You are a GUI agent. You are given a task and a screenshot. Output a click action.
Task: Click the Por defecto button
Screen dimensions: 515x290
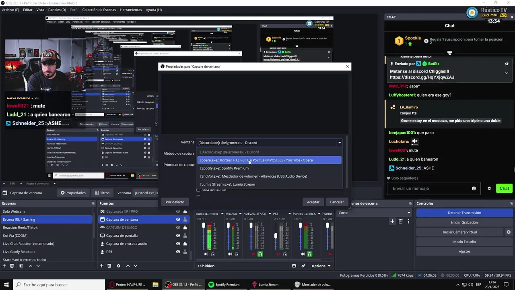tap(175, 202)
